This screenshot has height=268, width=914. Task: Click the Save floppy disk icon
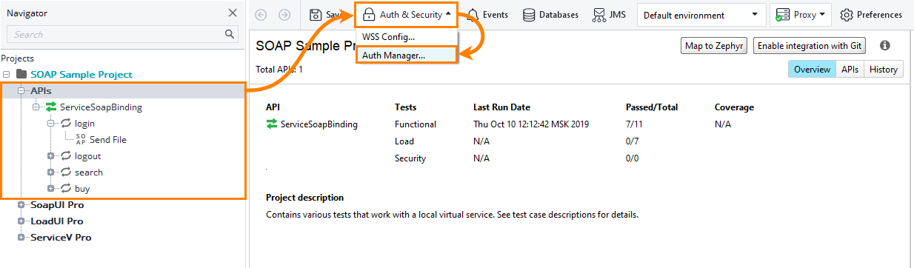coord(316,15)
